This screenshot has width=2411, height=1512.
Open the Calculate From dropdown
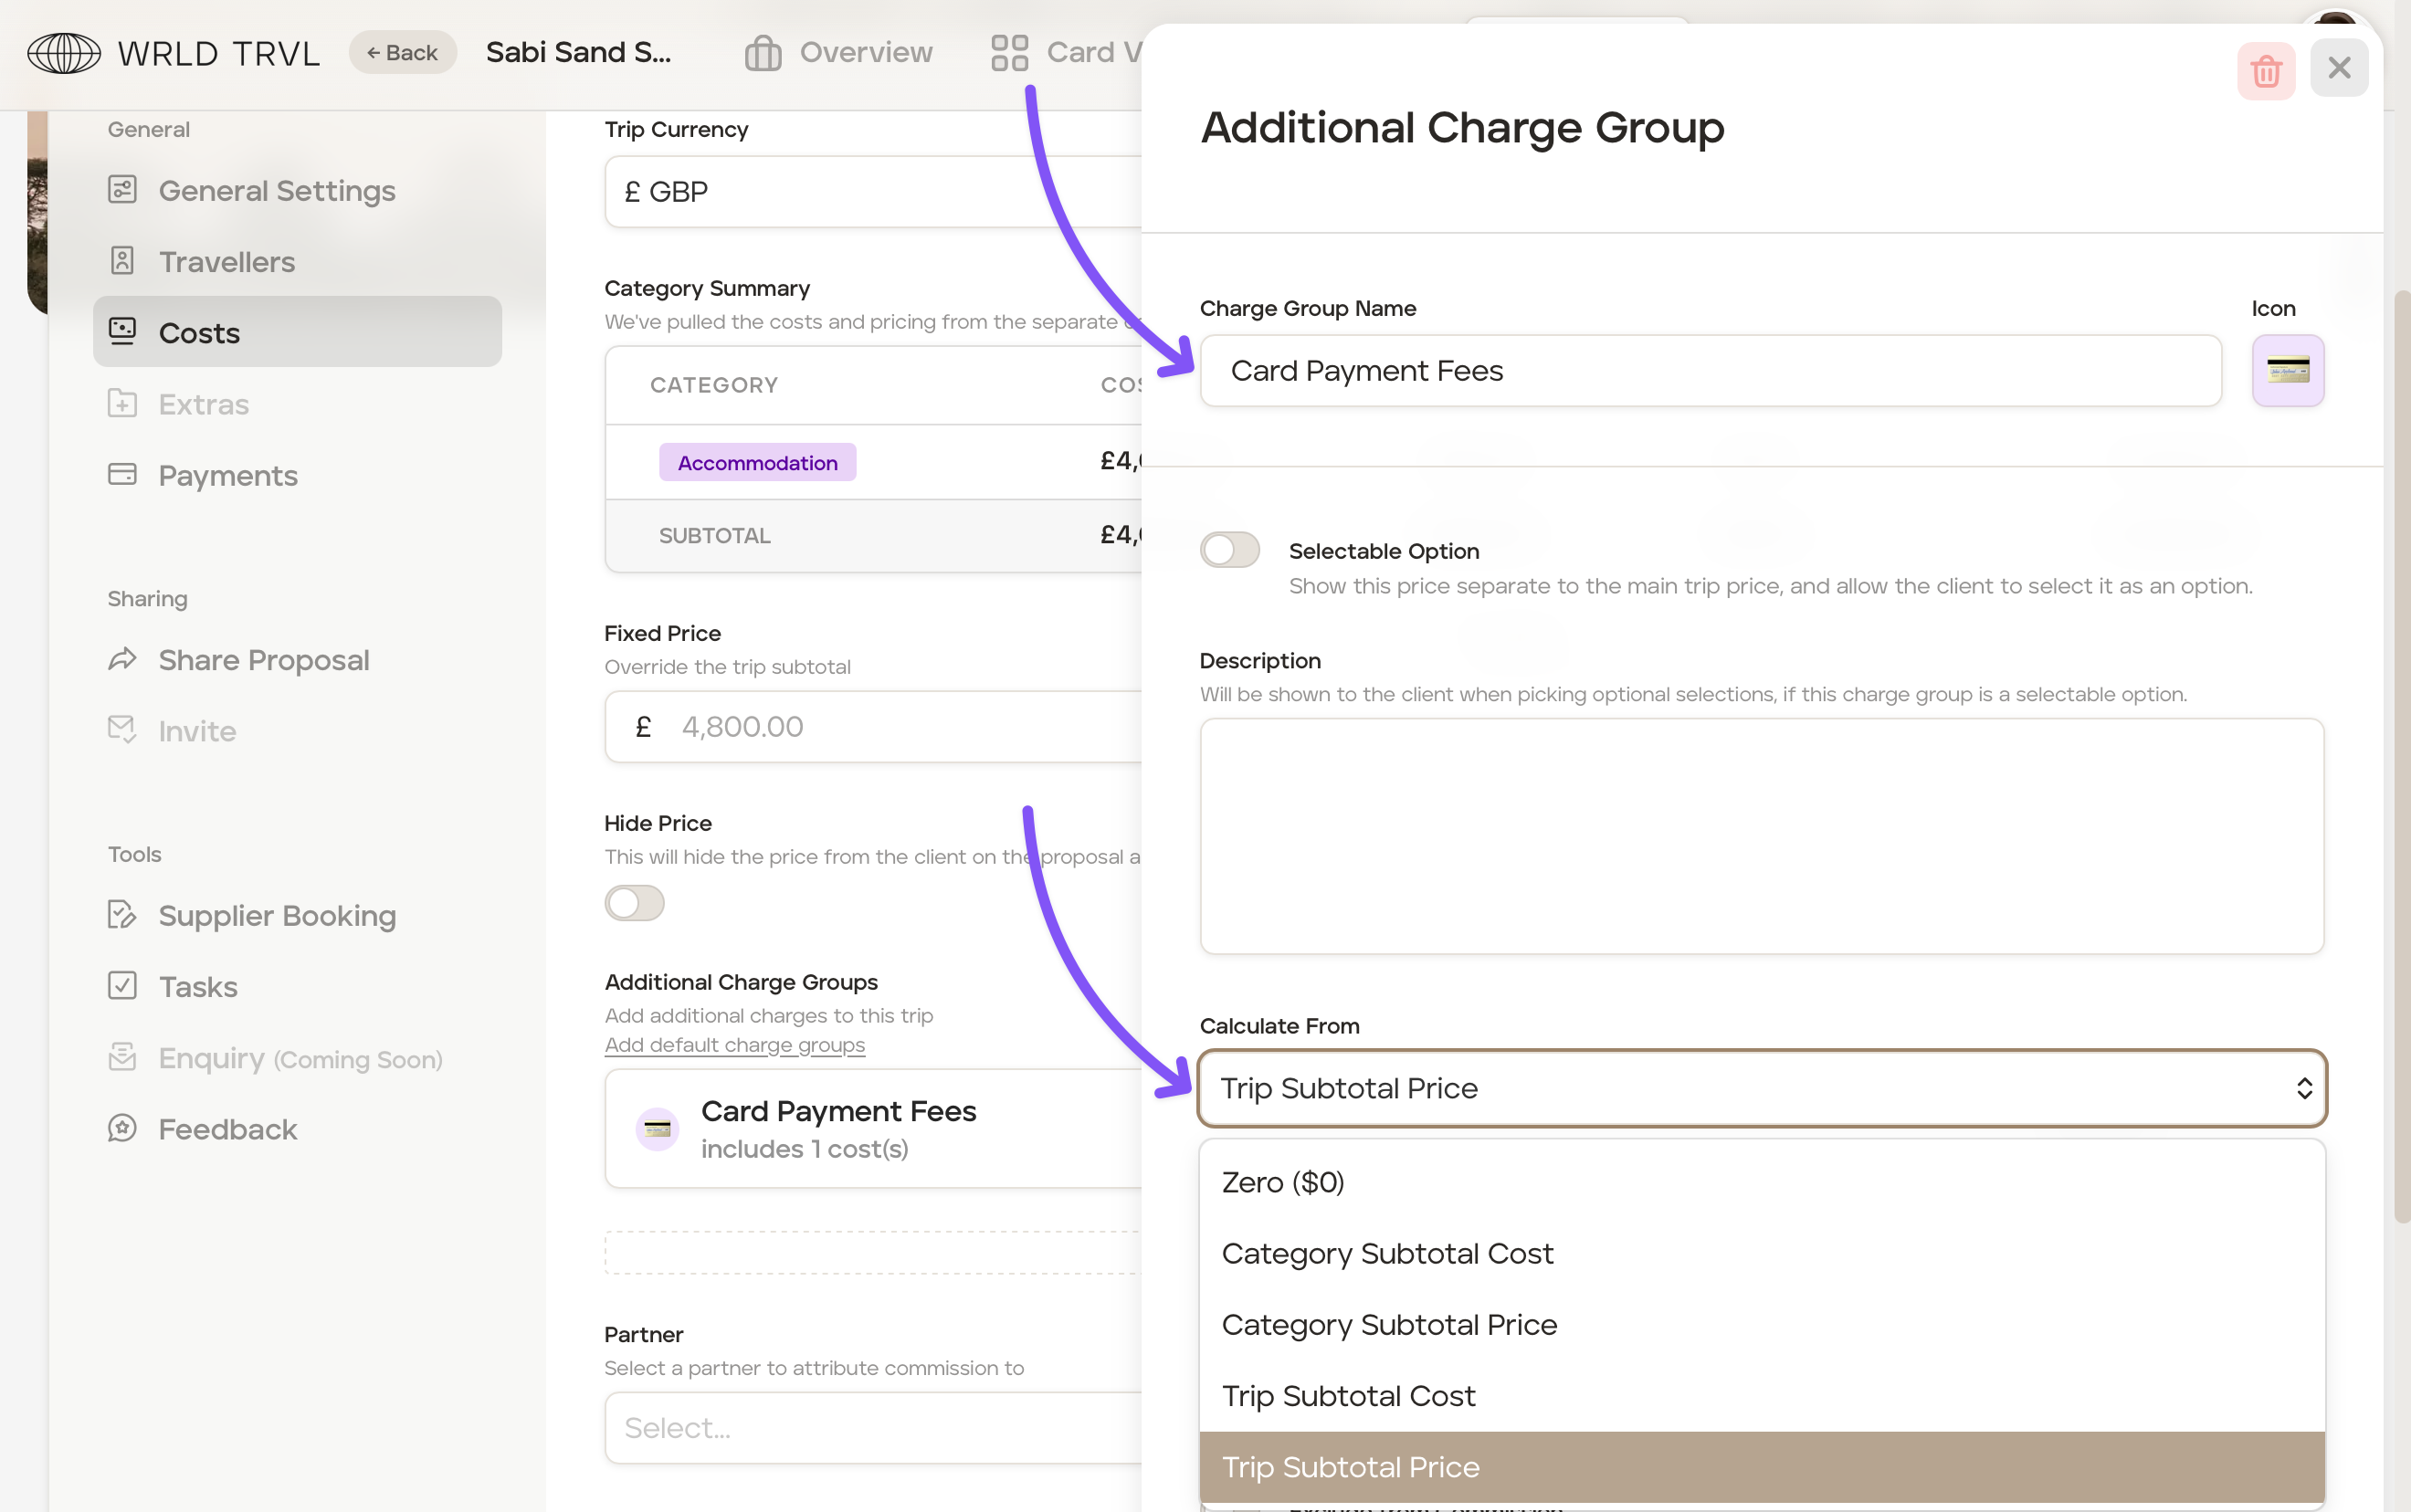1761,1088
